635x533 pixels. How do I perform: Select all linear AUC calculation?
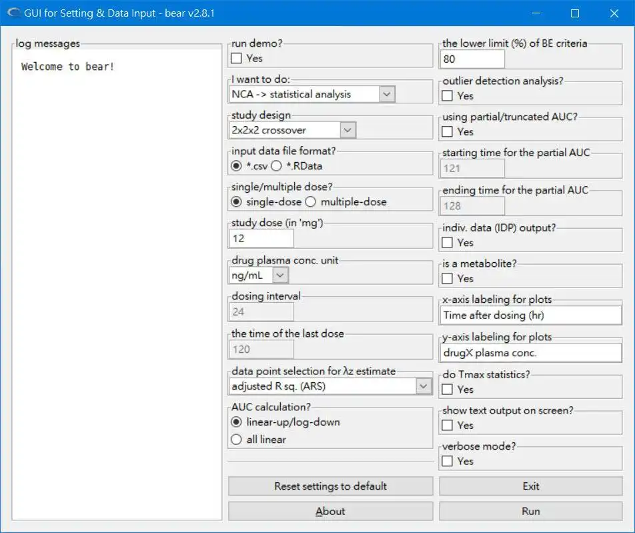click(236, 440)
